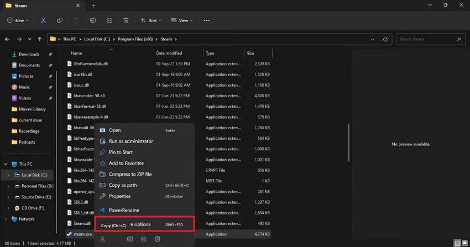470x247 pixels.
Task: Go back with the left arrow
Action: coord(7,39)
